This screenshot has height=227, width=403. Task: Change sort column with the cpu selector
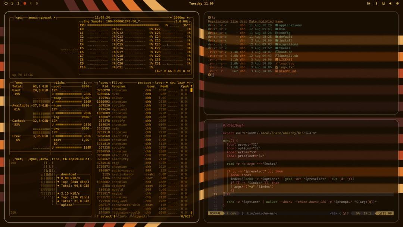[x=172, y=82]
